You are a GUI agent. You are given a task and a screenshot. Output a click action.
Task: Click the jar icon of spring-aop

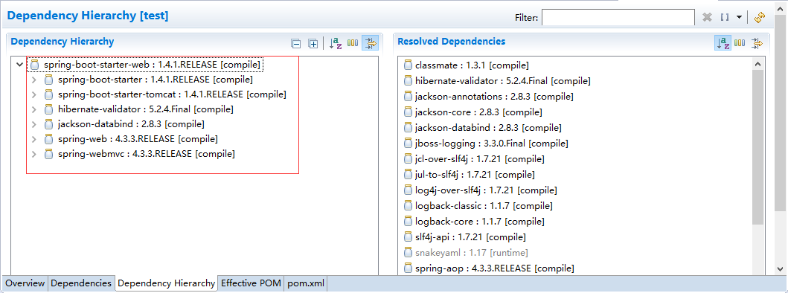pos(408,268)
